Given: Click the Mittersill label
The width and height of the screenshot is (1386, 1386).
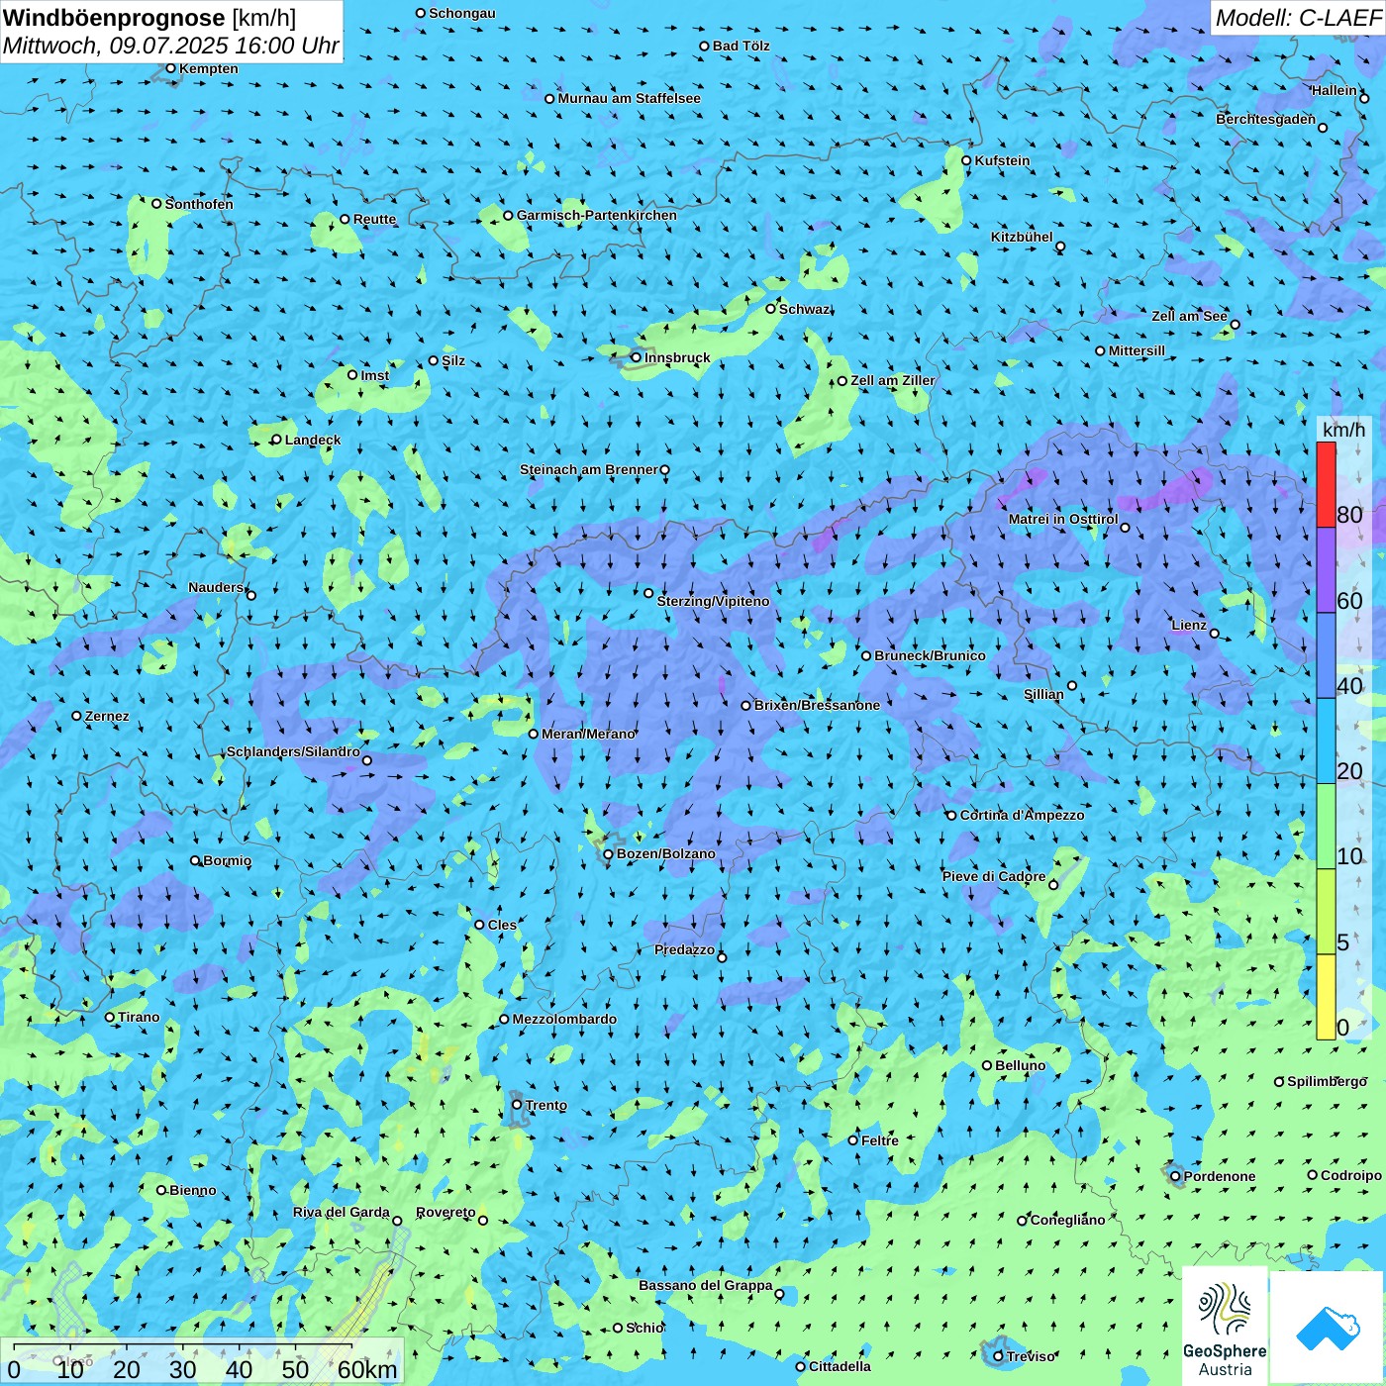Looking at the screenshot, I should pyautogui.click(x=1137, y=350).
